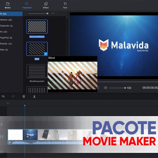This screenshot has width=158, height=158.
Task: Switch to the Transition tab
Action: click(x=27, y=6)
